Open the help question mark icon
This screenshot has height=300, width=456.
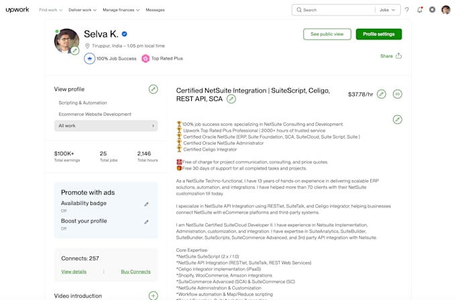point(407,10)
